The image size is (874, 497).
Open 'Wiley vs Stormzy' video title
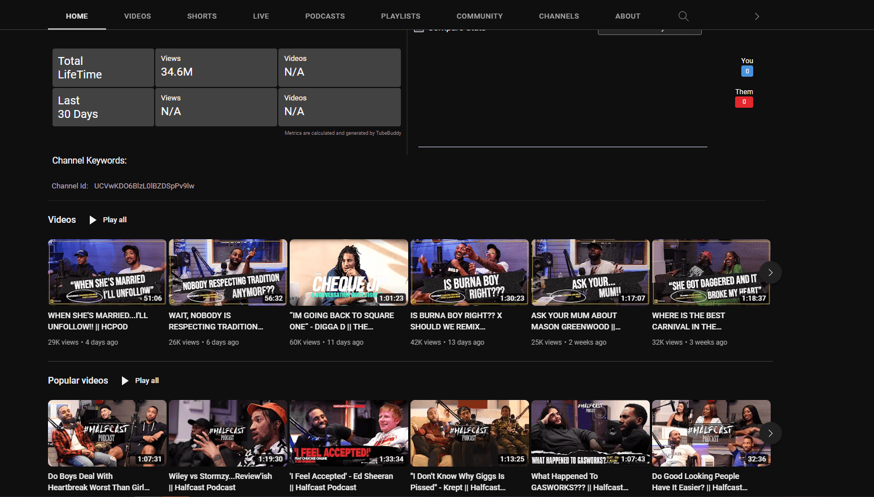[220, 482]
